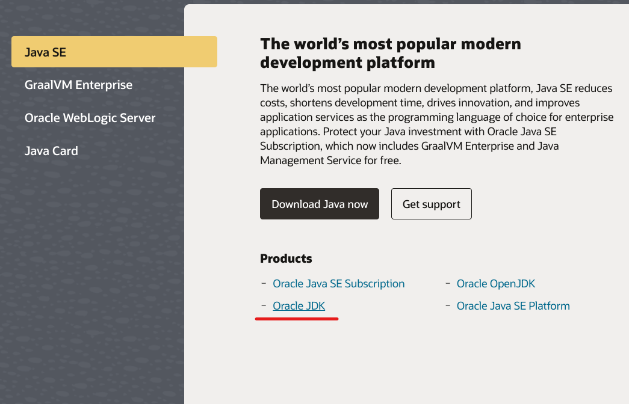629x404 pixels.
Task: Select the Java SE sidebar tab
Action: coord(114,52)
